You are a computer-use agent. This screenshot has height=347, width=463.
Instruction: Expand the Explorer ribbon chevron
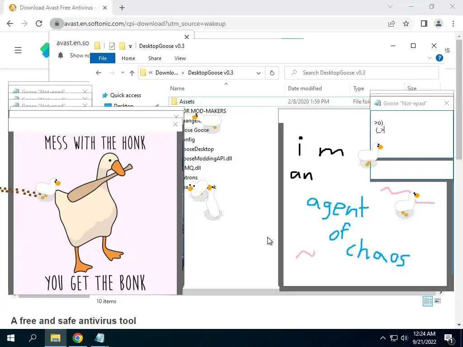pos(430,58)
